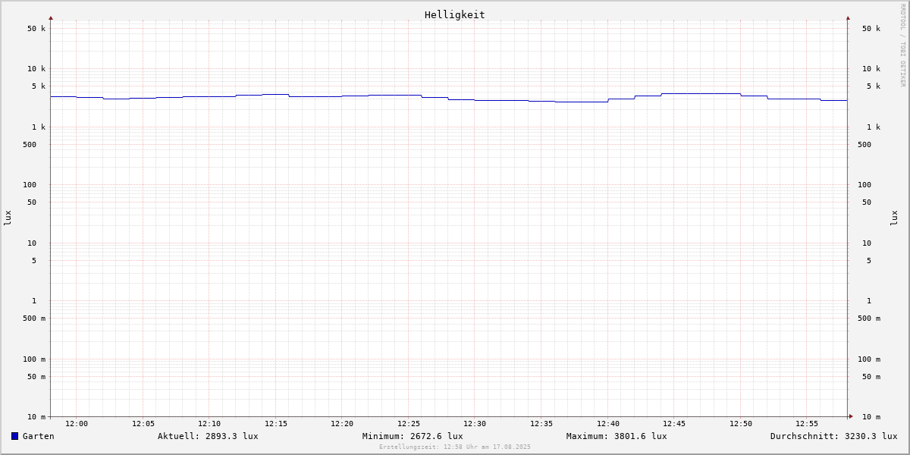
Task: Click the 10 m label on left axis
Action: [36, 417]
